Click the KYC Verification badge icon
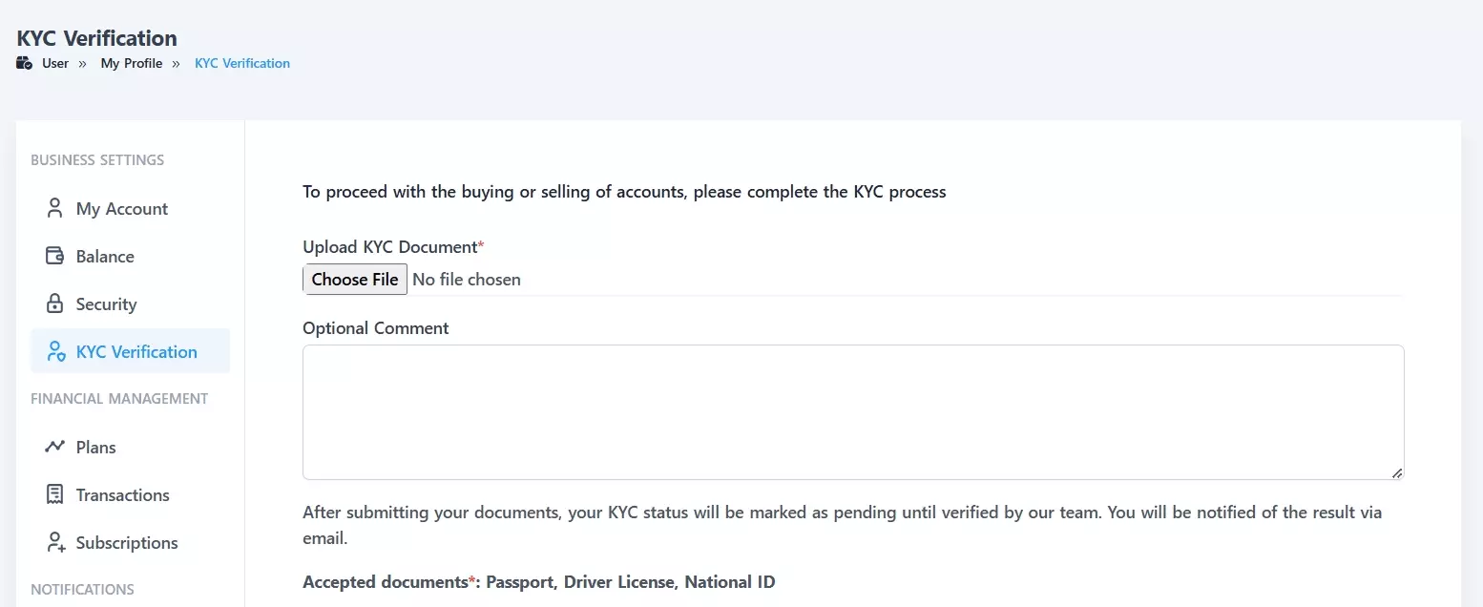 (55, 351)
